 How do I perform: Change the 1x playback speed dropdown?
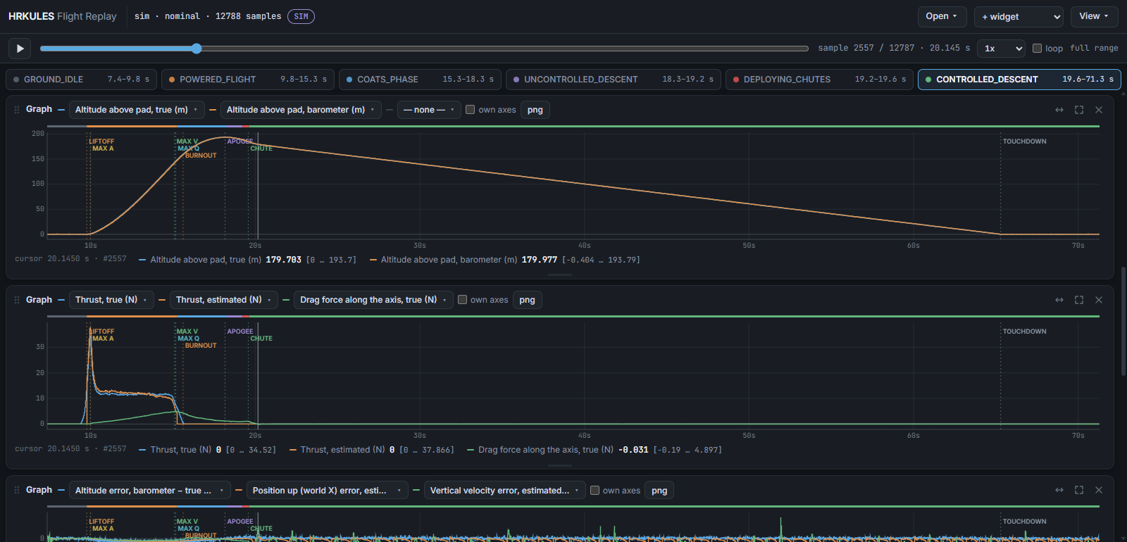(1001, 49)
